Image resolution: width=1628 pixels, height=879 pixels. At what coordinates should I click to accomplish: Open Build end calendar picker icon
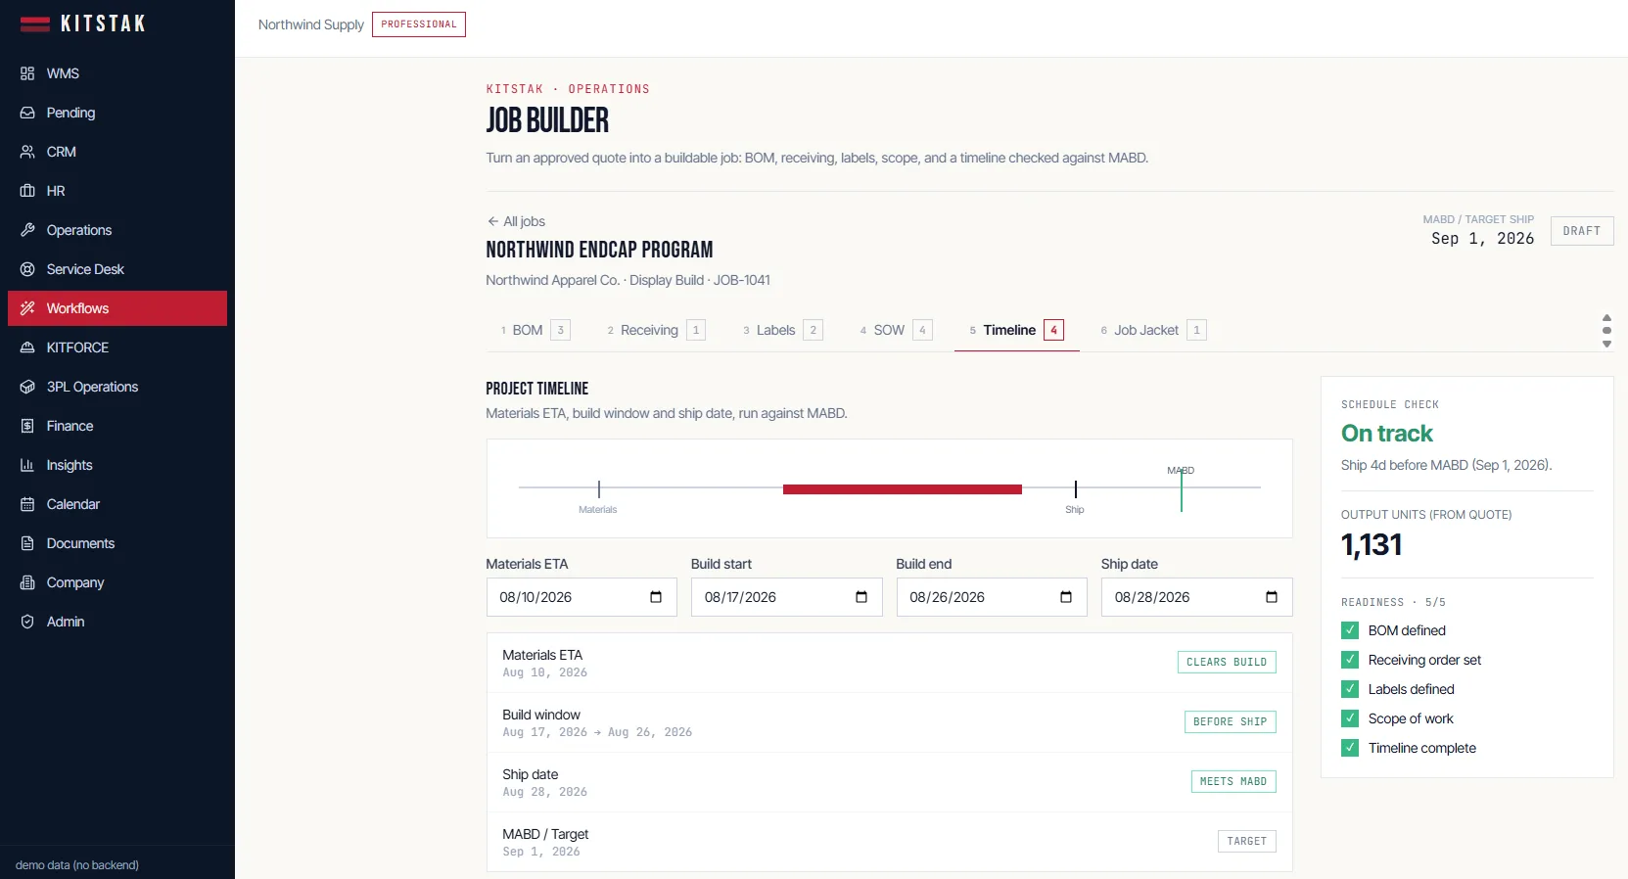click(1066, 597)
